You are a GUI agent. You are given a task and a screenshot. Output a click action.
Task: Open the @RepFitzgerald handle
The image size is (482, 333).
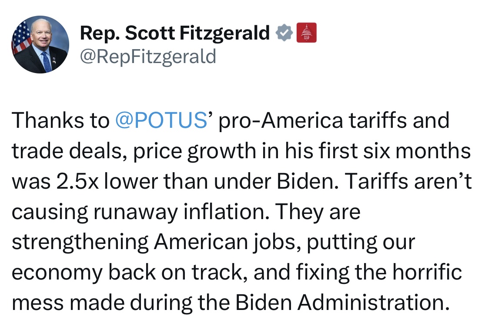148,56
